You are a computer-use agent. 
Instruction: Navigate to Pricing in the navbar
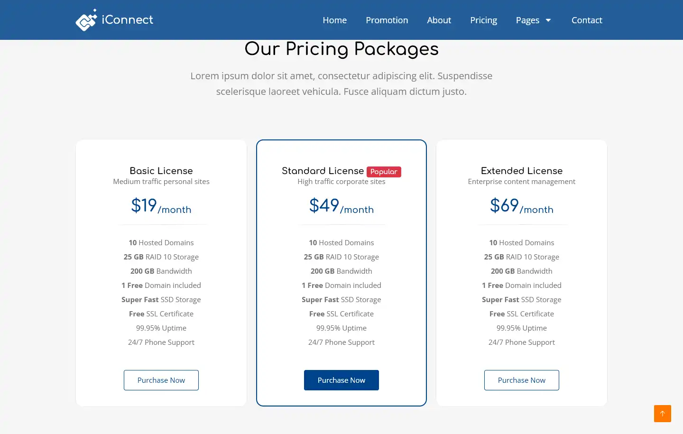pyautogui.click(x=483, y=20)
